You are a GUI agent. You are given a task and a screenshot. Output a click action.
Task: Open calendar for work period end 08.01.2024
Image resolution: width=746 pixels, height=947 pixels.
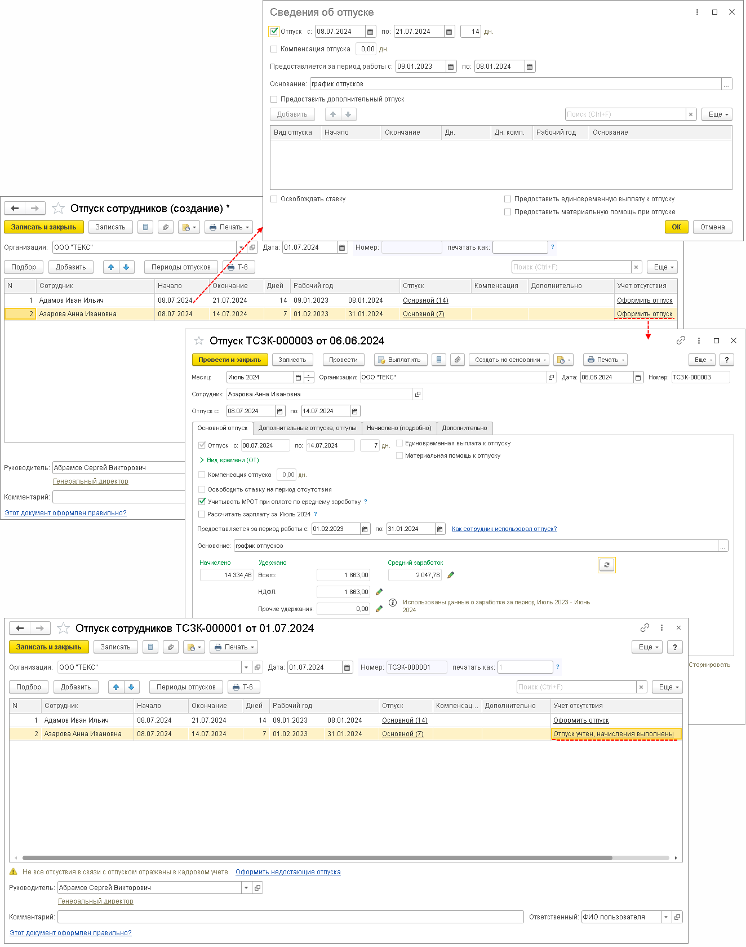530,67
